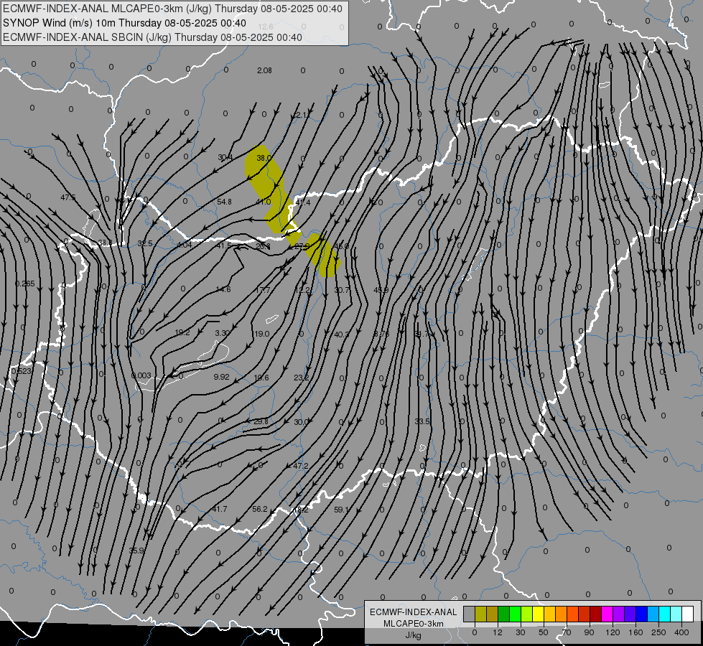Click the cyan legend swatch after 250

pos(664,614)
